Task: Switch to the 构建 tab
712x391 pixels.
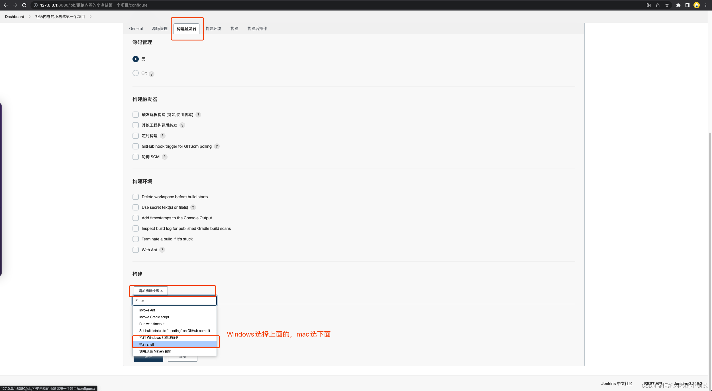Action: [x=234, y=29]
